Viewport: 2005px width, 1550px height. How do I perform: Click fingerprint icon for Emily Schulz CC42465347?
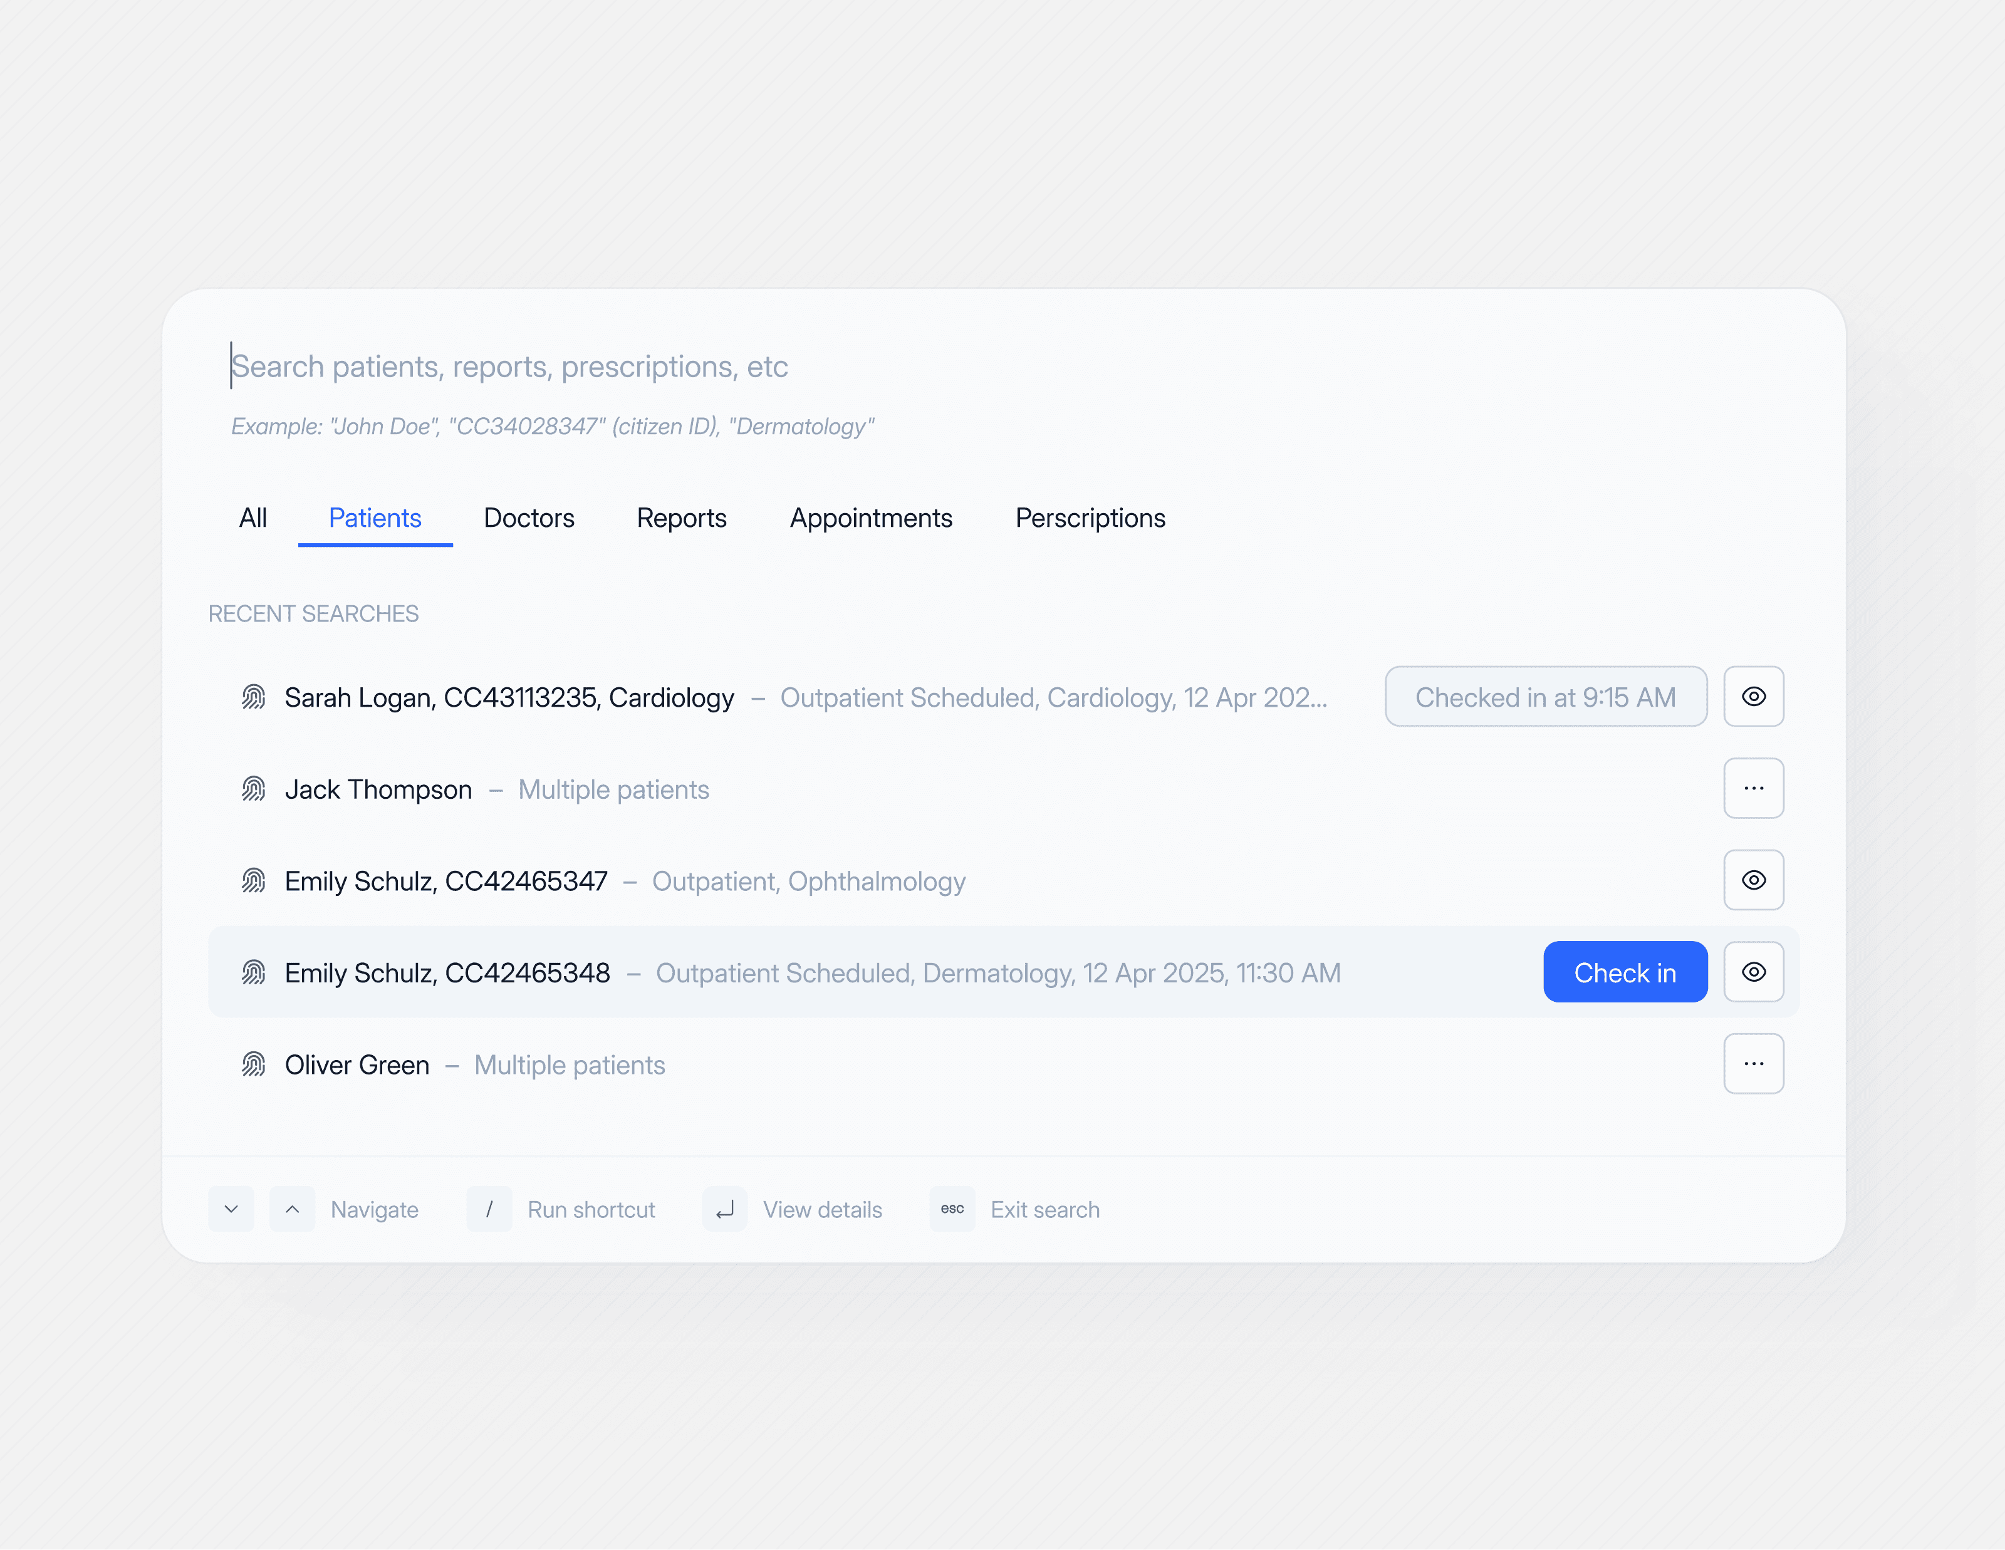(x=253, y=881)
